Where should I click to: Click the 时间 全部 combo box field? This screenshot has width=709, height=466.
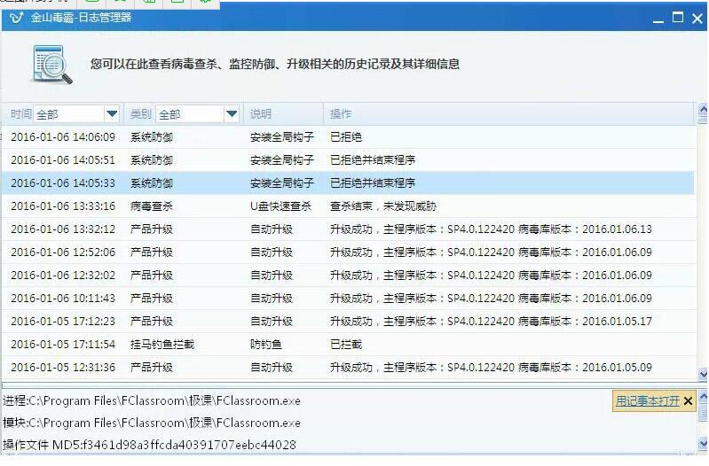(75, 113)
